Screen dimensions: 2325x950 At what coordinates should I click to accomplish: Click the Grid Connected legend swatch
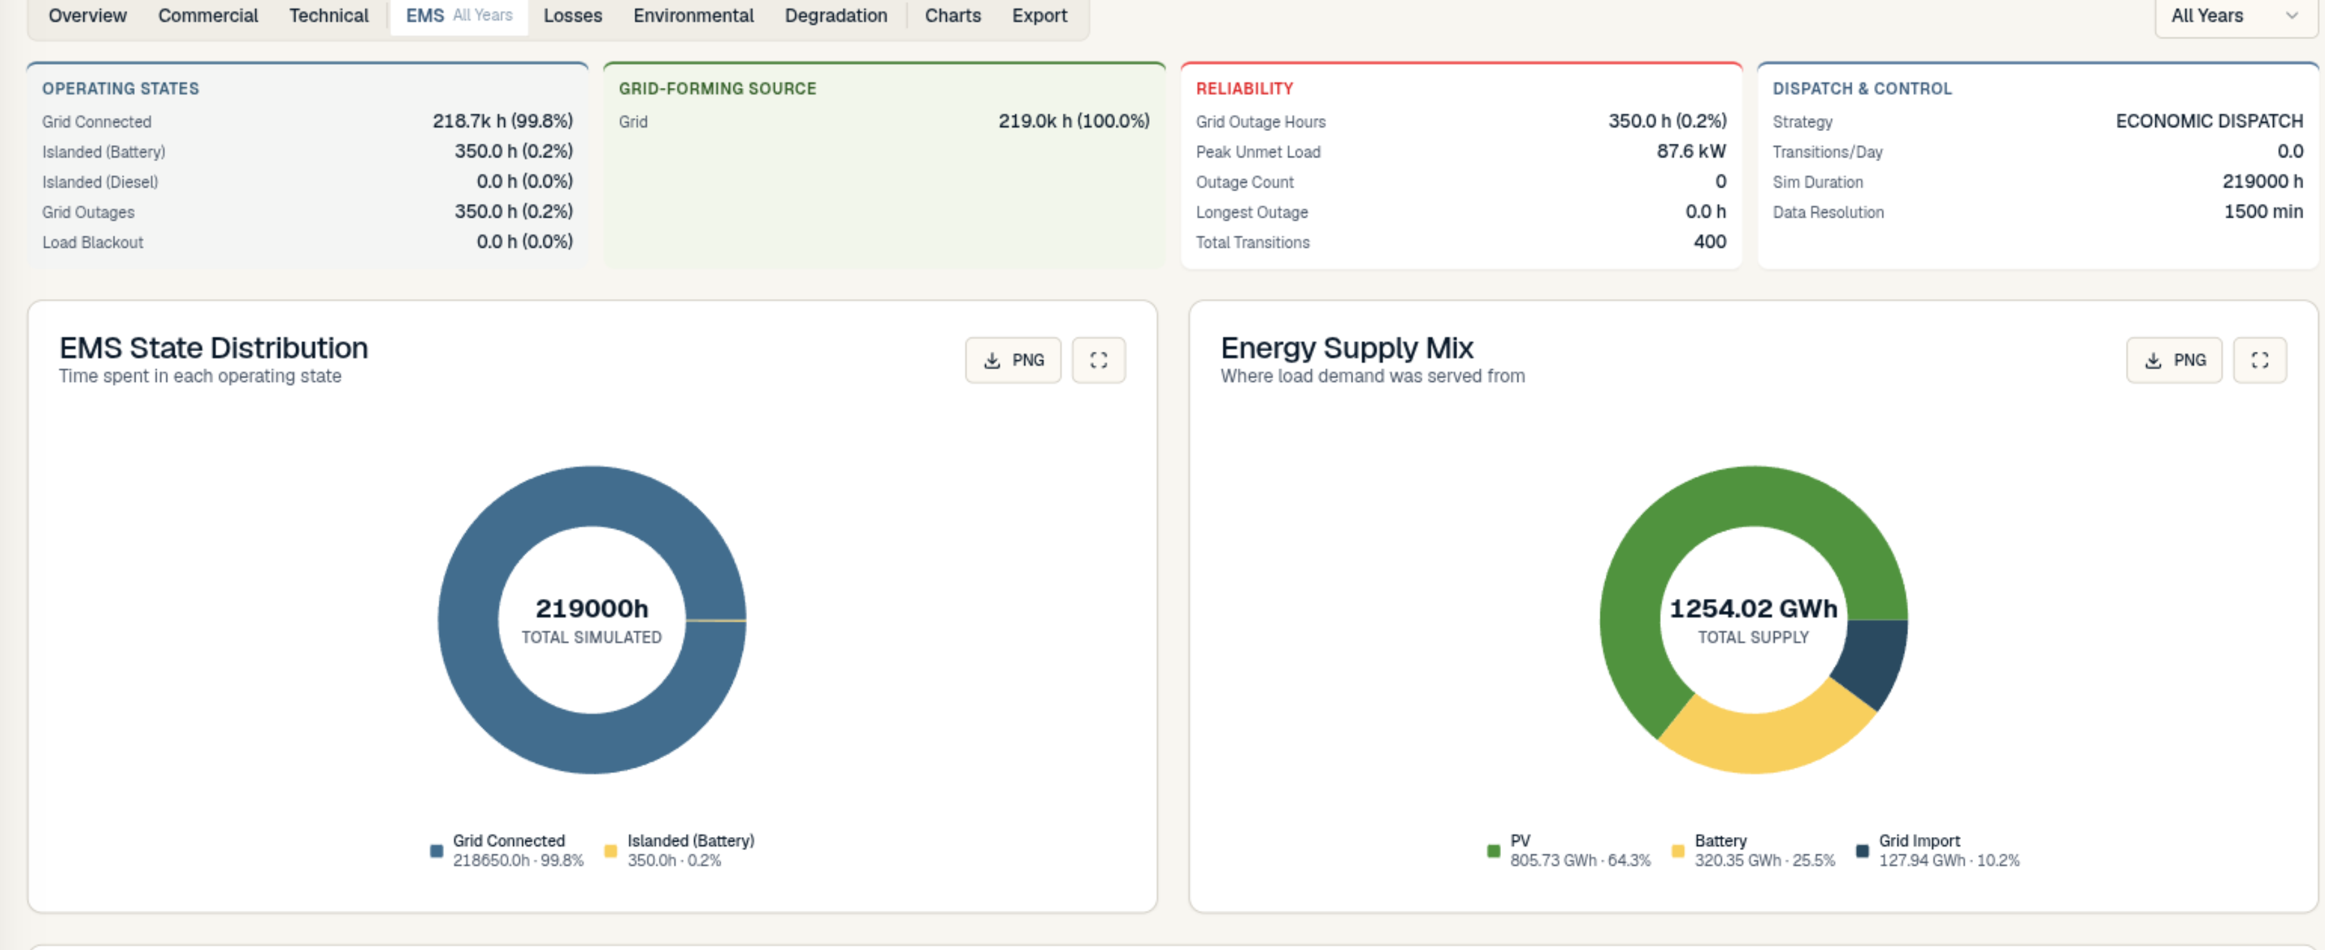(x=437, y=851)
